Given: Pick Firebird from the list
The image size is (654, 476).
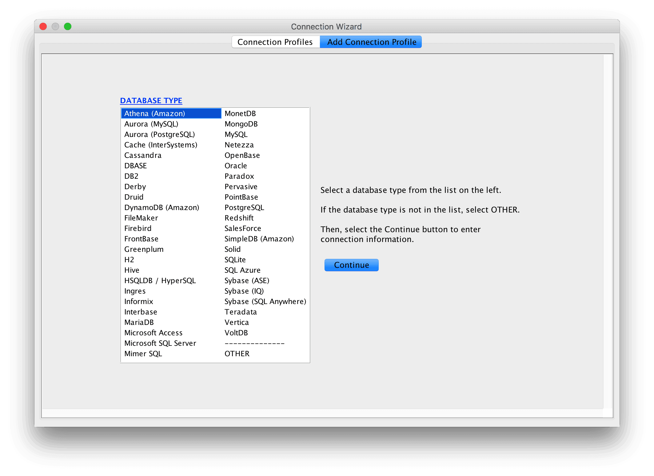Looking at the screenshot, I should tap(171, 228).
